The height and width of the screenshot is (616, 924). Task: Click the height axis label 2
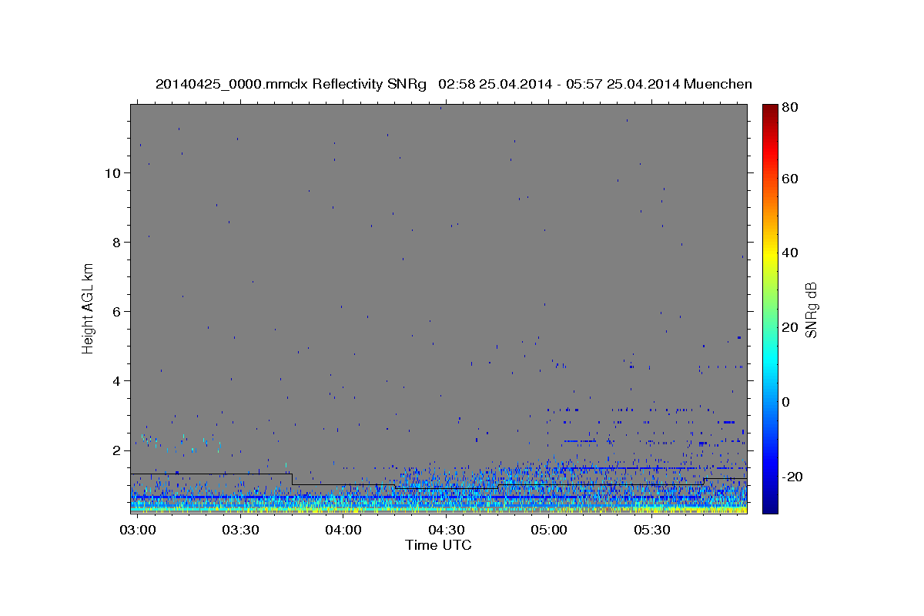(x=118, y=450)
